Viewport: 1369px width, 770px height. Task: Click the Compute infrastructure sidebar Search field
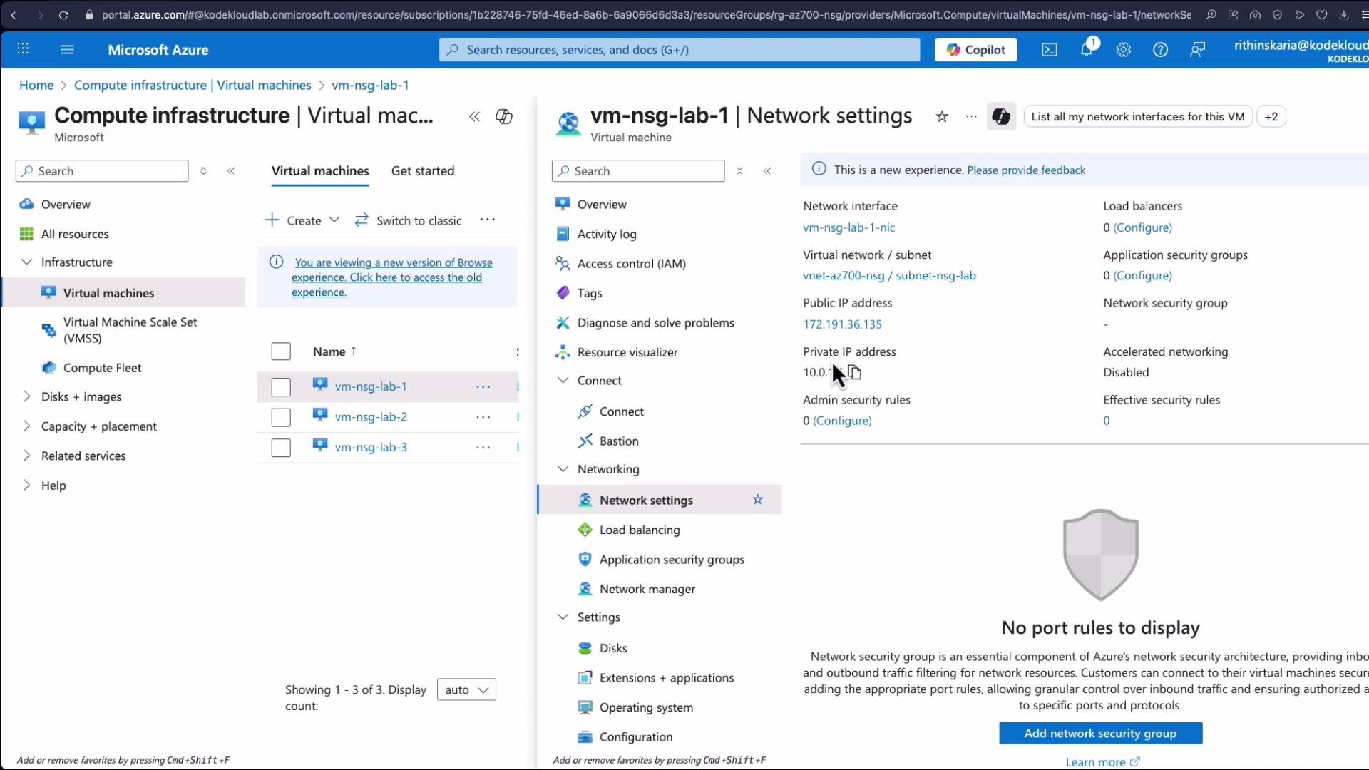click(102, 171)
